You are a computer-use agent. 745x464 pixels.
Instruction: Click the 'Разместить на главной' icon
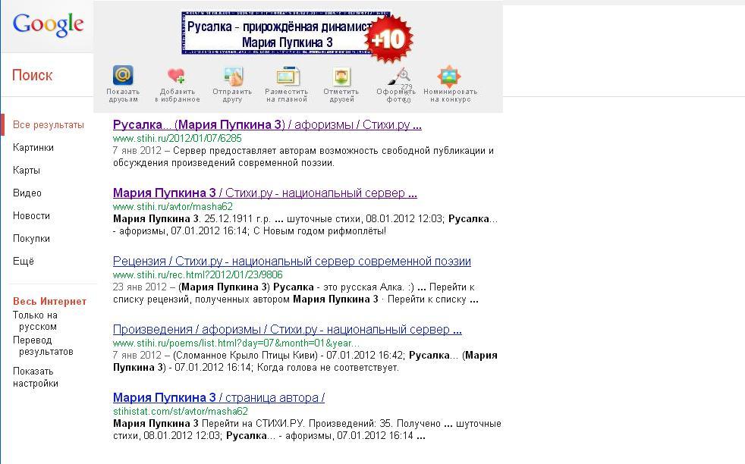pos(287,76)
